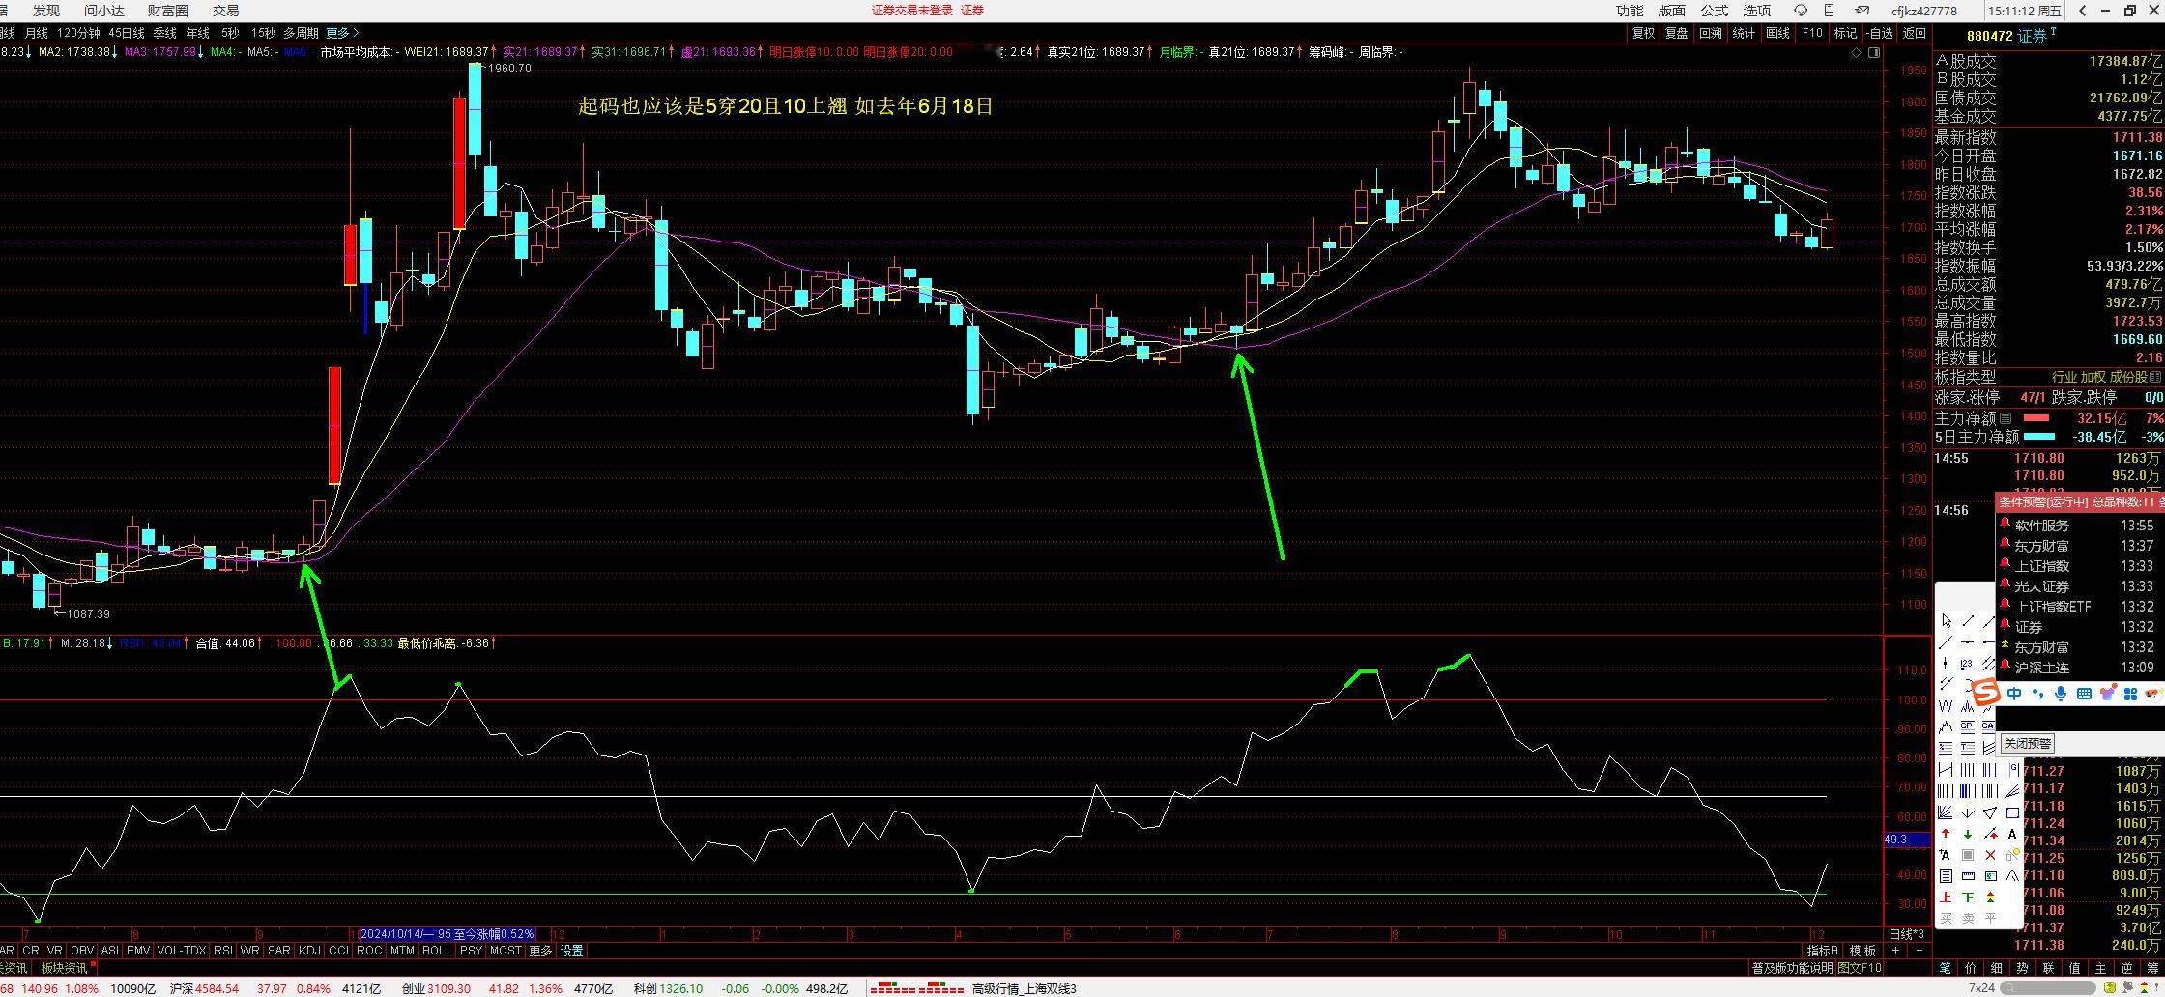Pick the rectangle drawing tool
Viewport: 2165px width, 997px height.
point(2012,812)
